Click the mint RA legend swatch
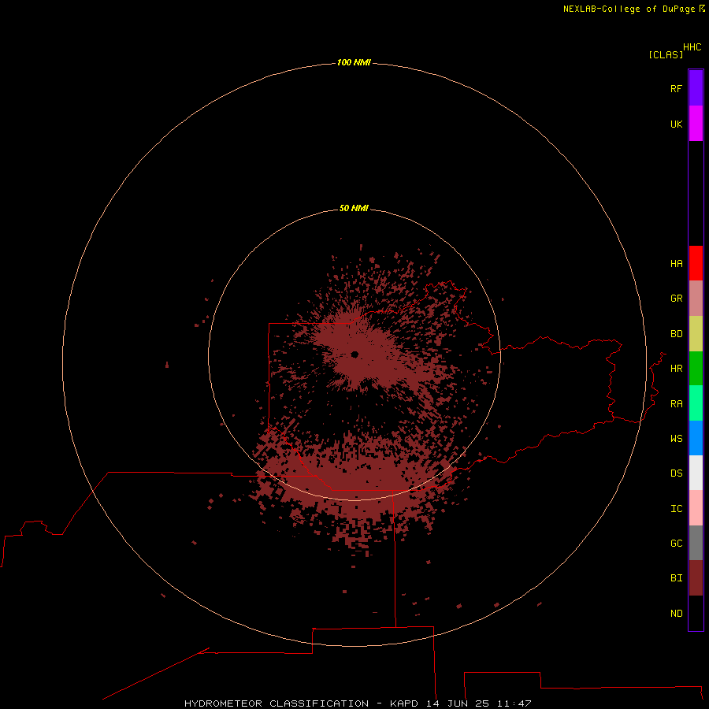Viewport: 709px width, 709px height. pos(696,403)
